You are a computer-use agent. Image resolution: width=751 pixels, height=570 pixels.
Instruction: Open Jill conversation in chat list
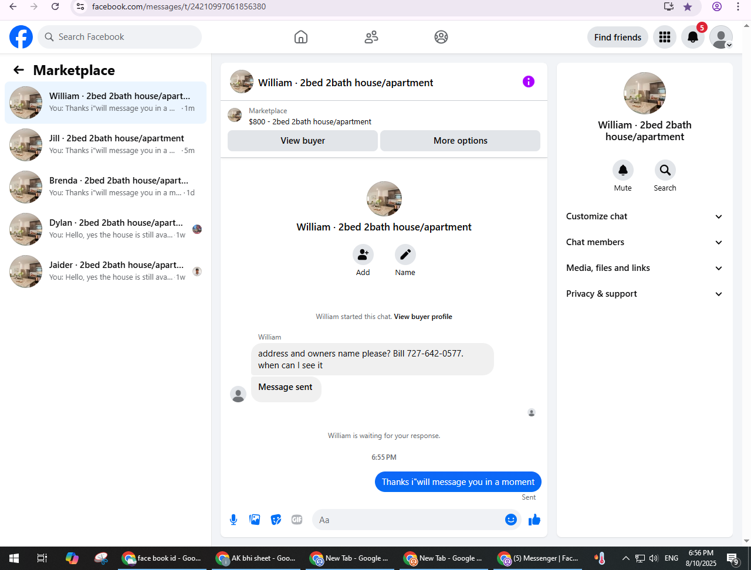106,145
